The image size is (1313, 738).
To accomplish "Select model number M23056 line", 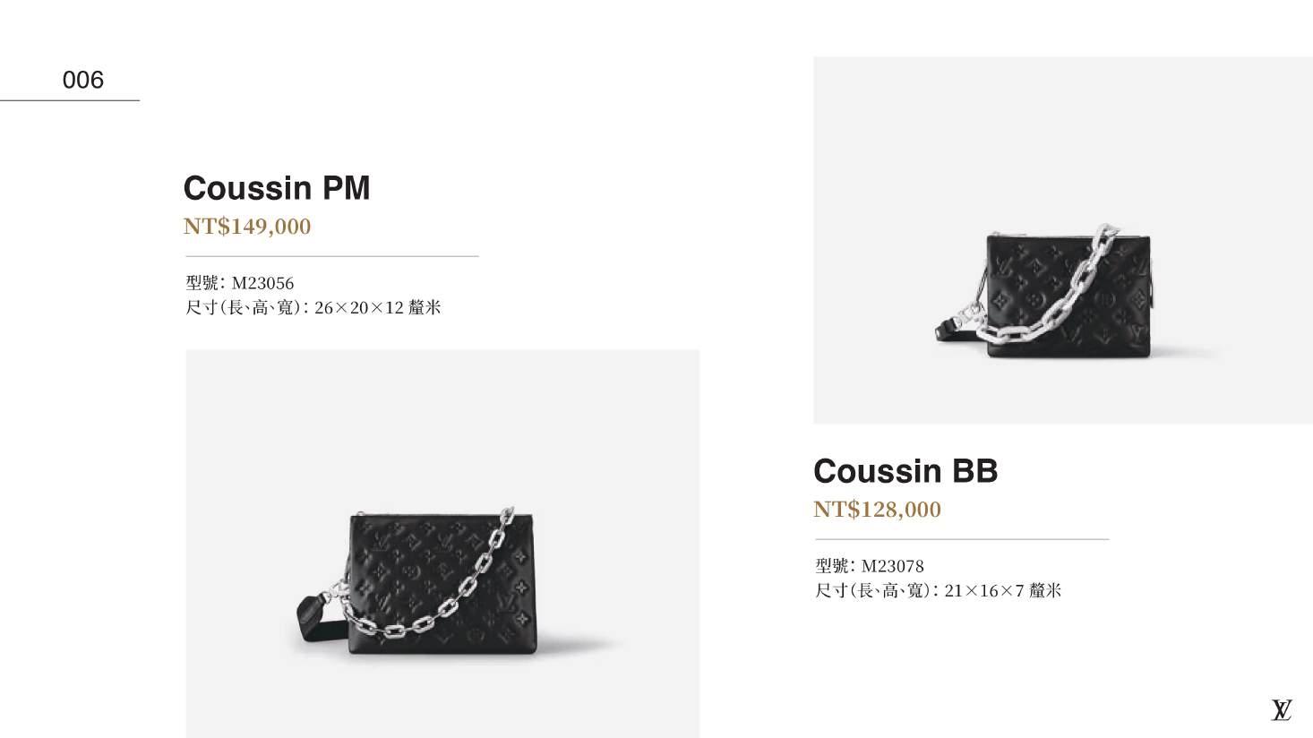I will coord(240,283).
